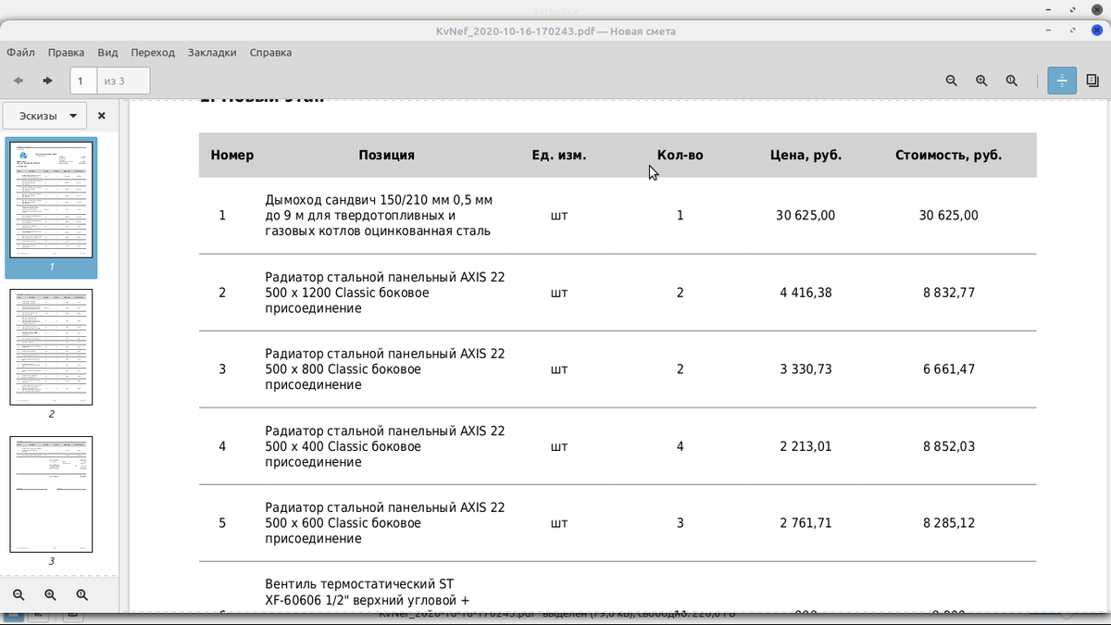The width and height of the screenshot is (1111, 625).
Task: Click 'Радиатор ... 500 x 400 Classic' row text
Action: point(385,446)
